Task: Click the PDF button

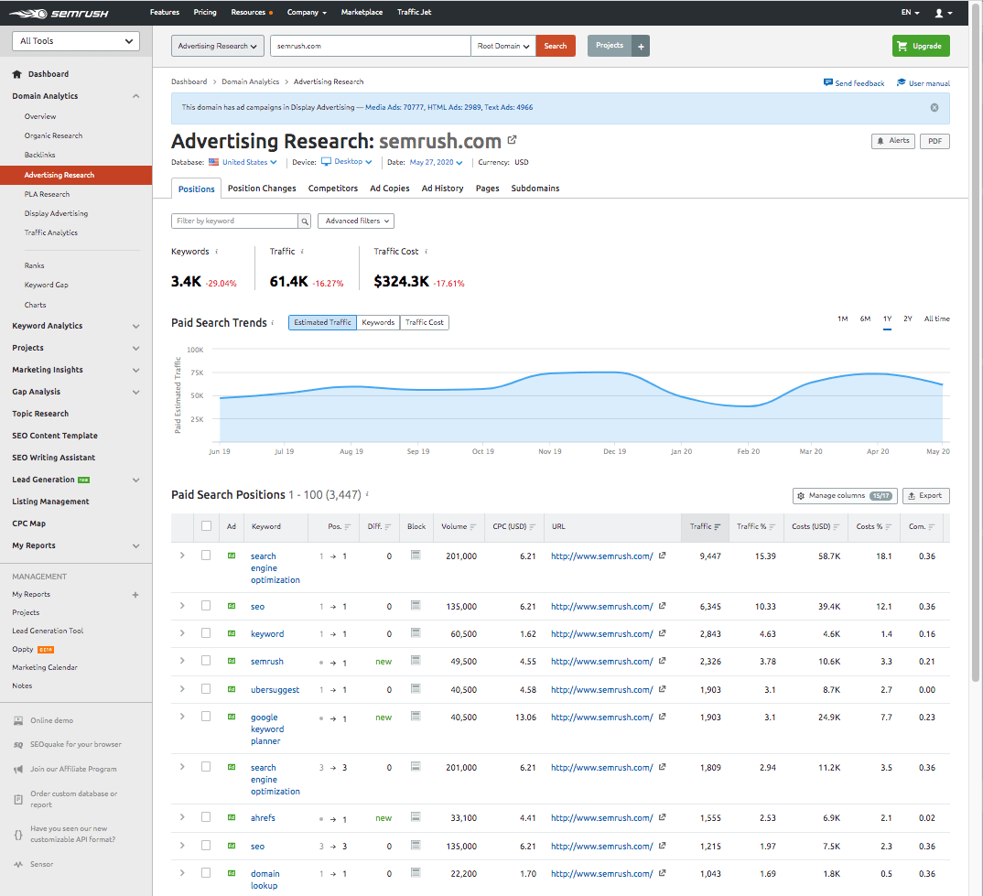Action: click(x=934, y=141)
